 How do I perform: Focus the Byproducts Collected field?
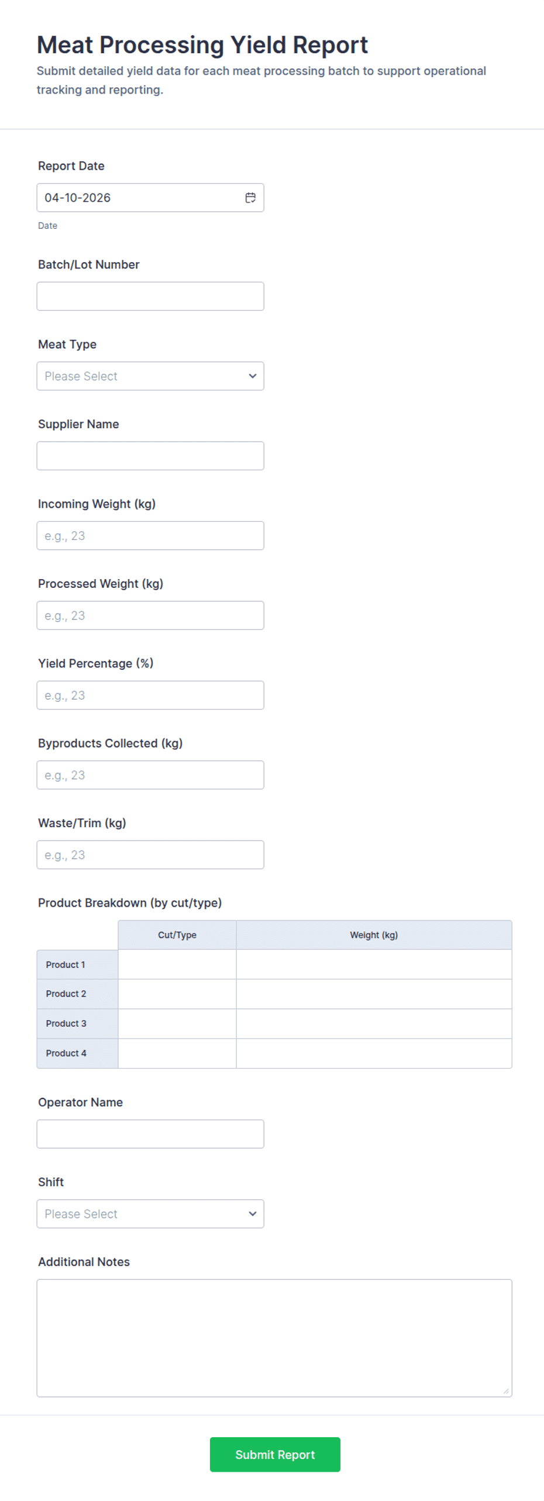coord(150,774)
